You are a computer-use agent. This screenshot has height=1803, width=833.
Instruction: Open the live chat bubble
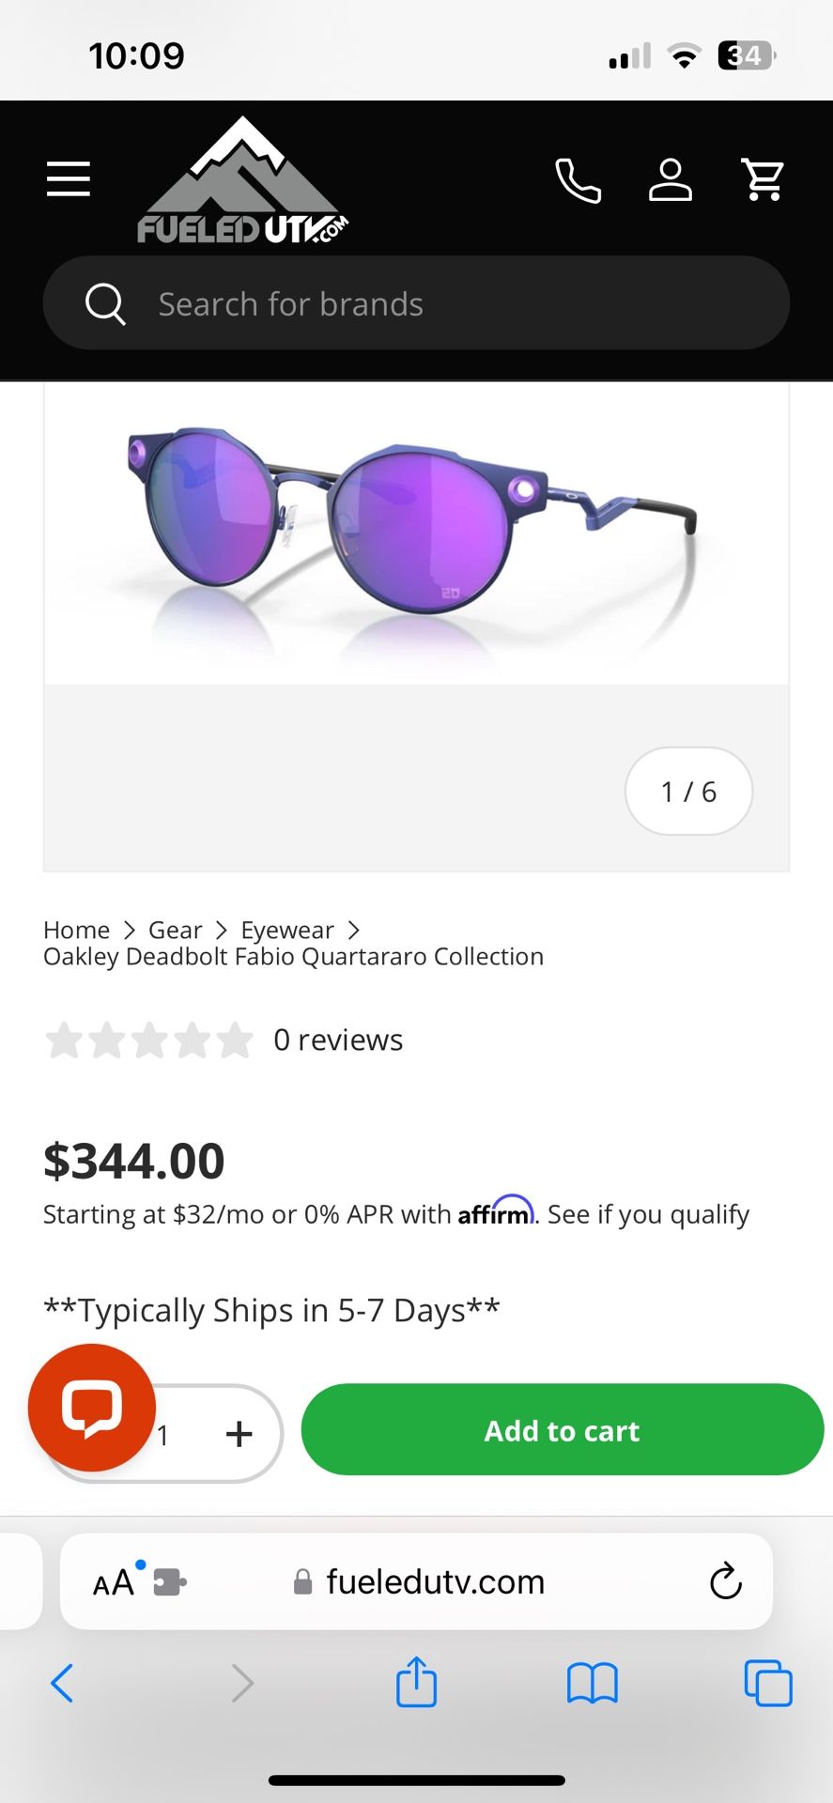click(92, 1407)
